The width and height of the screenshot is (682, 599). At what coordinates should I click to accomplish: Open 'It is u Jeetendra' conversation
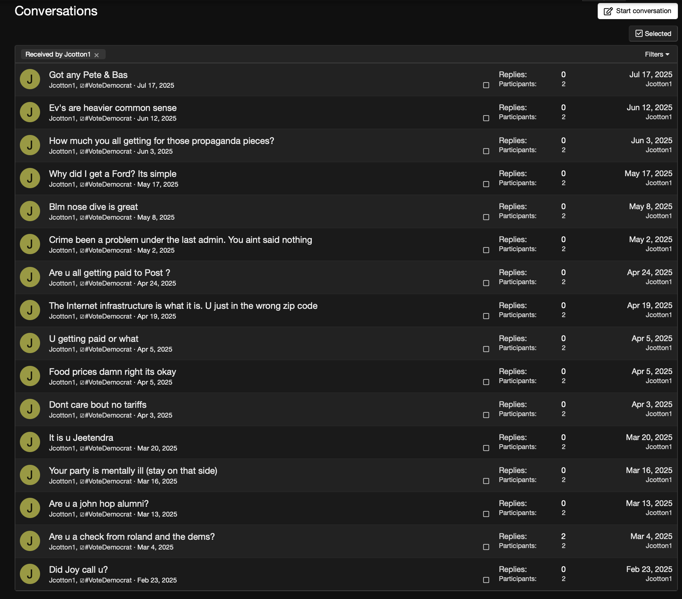[x=81, y=438]
